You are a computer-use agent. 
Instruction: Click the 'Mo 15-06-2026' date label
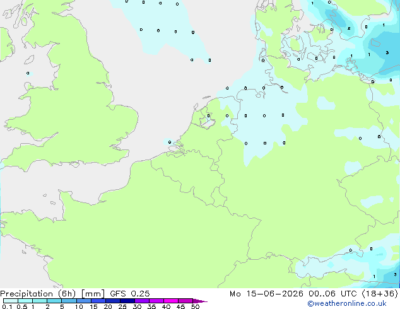[266, 294]
